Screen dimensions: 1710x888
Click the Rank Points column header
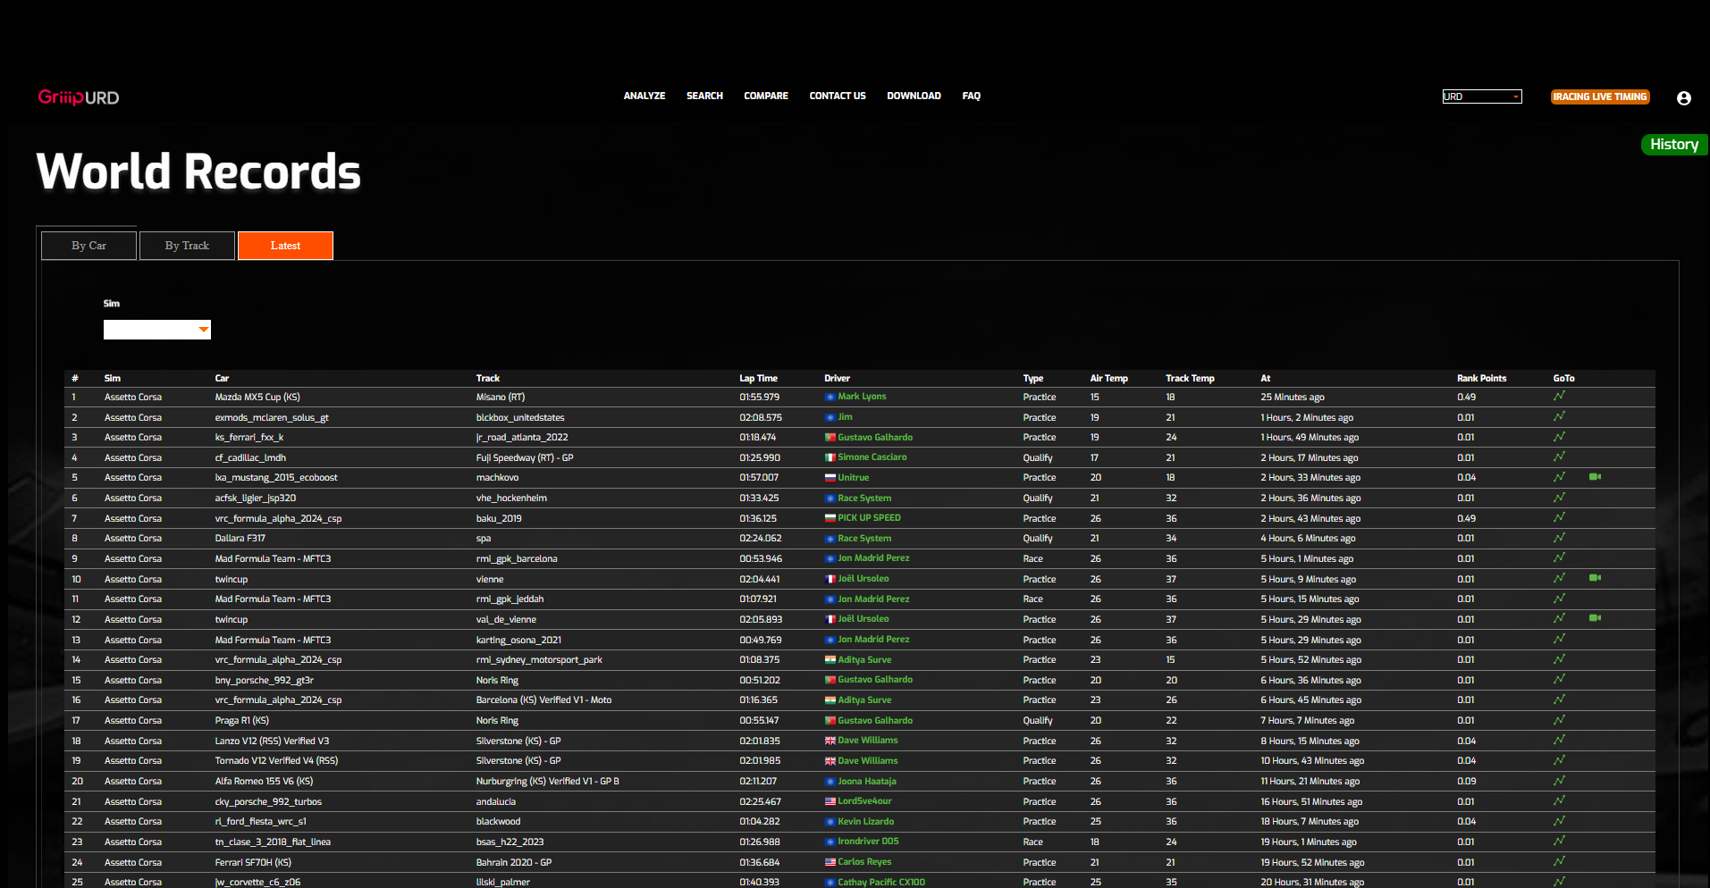(1481, 378)
